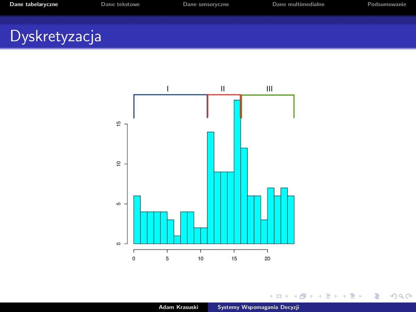This screenshot has height=312, width=416.
Task: Click the magnifier search icon
Action: 401,296
